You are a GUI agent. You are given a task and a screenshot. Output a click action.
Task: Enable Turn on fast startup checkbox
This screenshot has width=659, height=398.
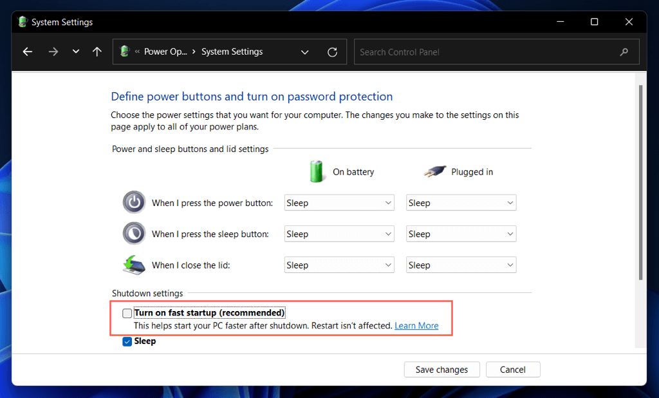127,314
